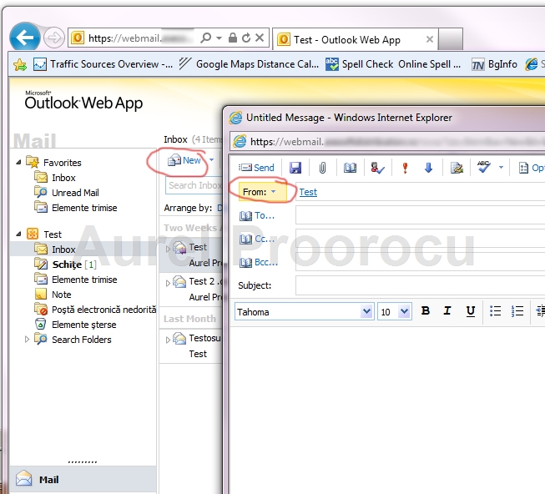Click into the To recipients field
Image resolution: width=545 pixels, height=494 pixels.
coord(420,215)
